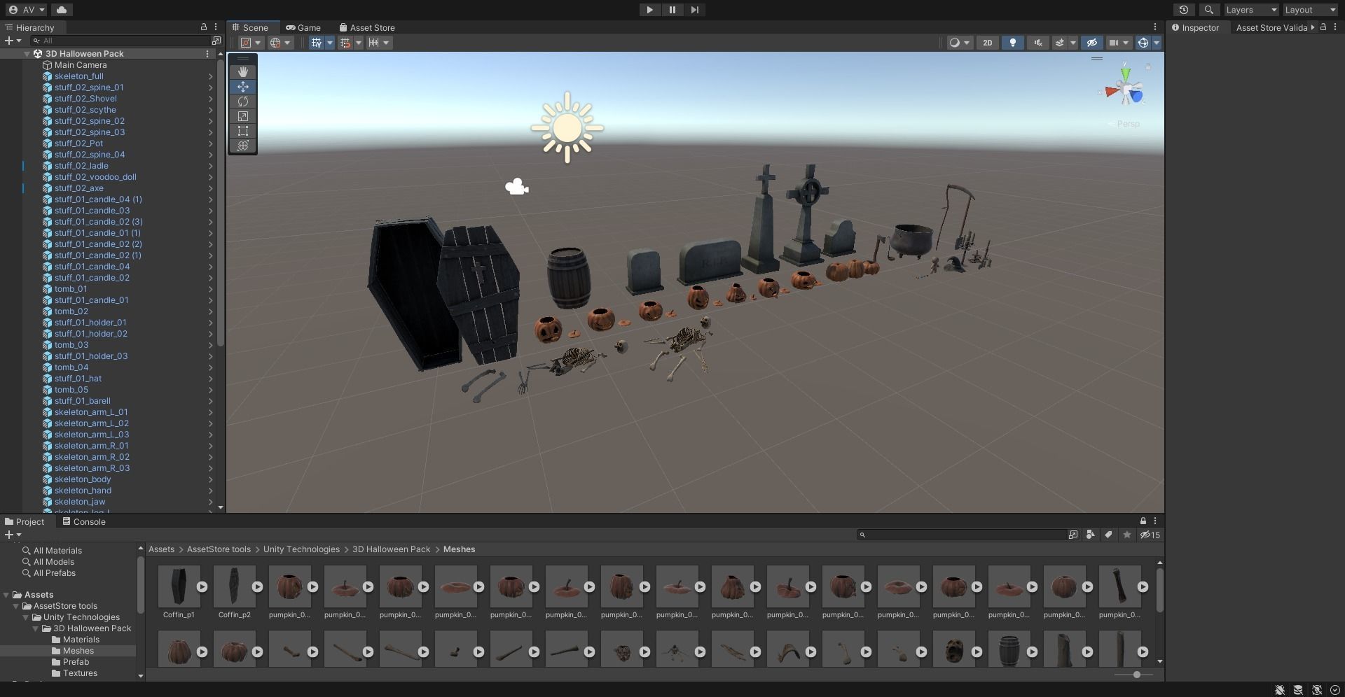Select the combined Transform tool
The height and width of the screenshot is (697, 1345).
(243, 146)
